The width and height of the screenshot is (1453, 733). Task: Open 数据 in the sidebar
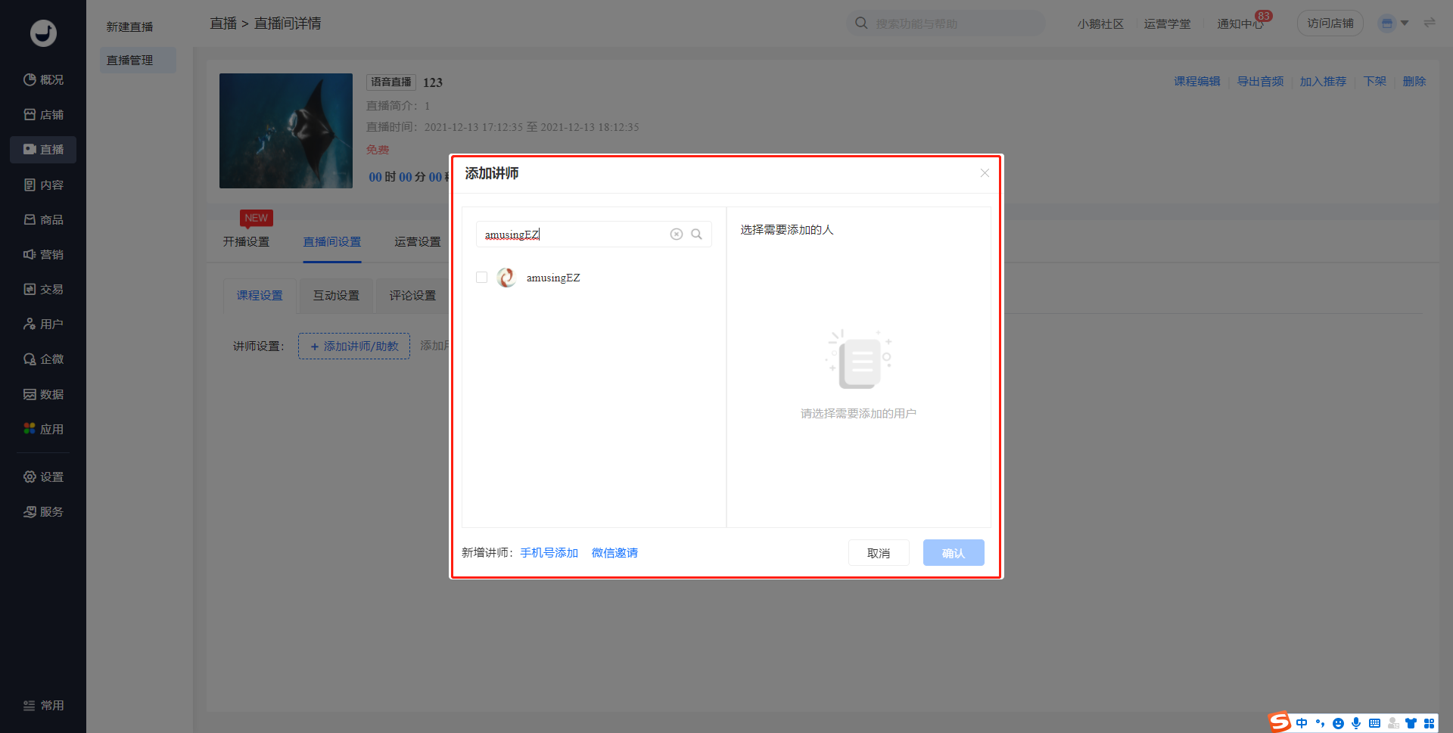coord(43,394)
